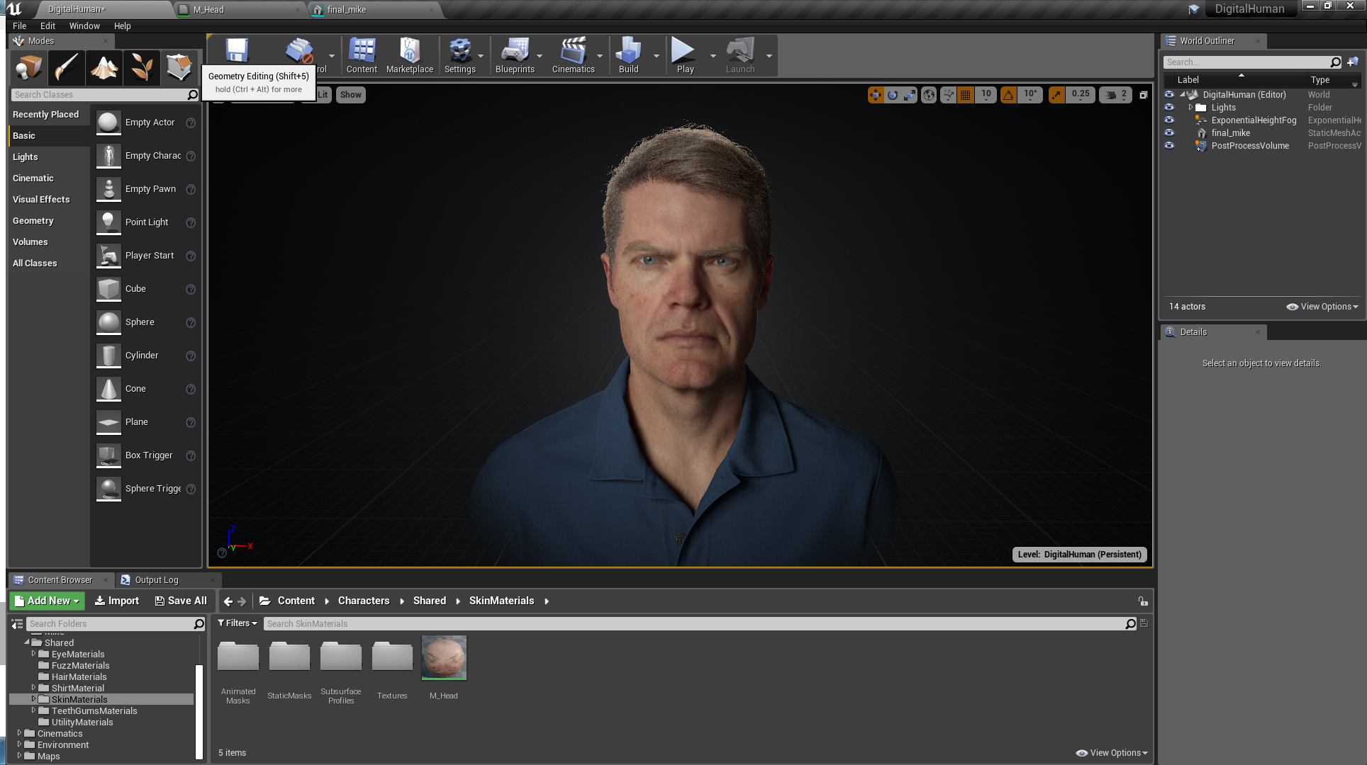Select the Lights category in Modes
The height and width of the screenshot is (765, 1367).
(49, 157)
